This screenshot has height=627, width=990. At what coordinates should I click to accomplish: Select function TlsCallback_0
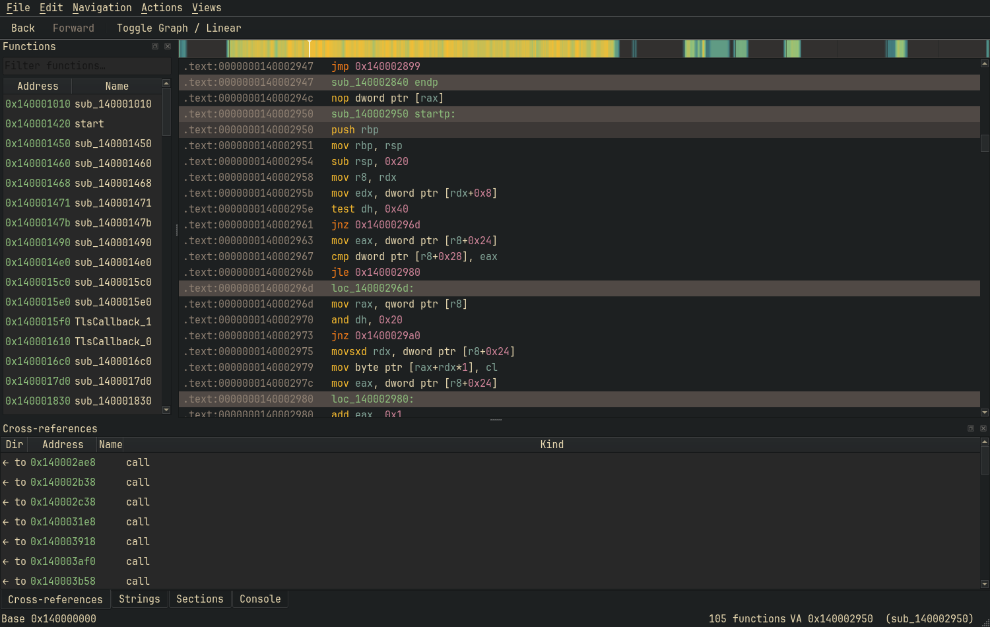(x=82, y=342)
